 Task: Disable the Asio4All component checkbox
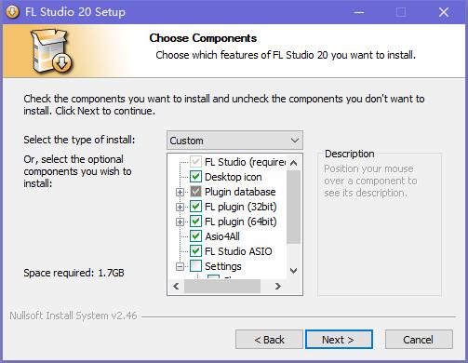195,236
